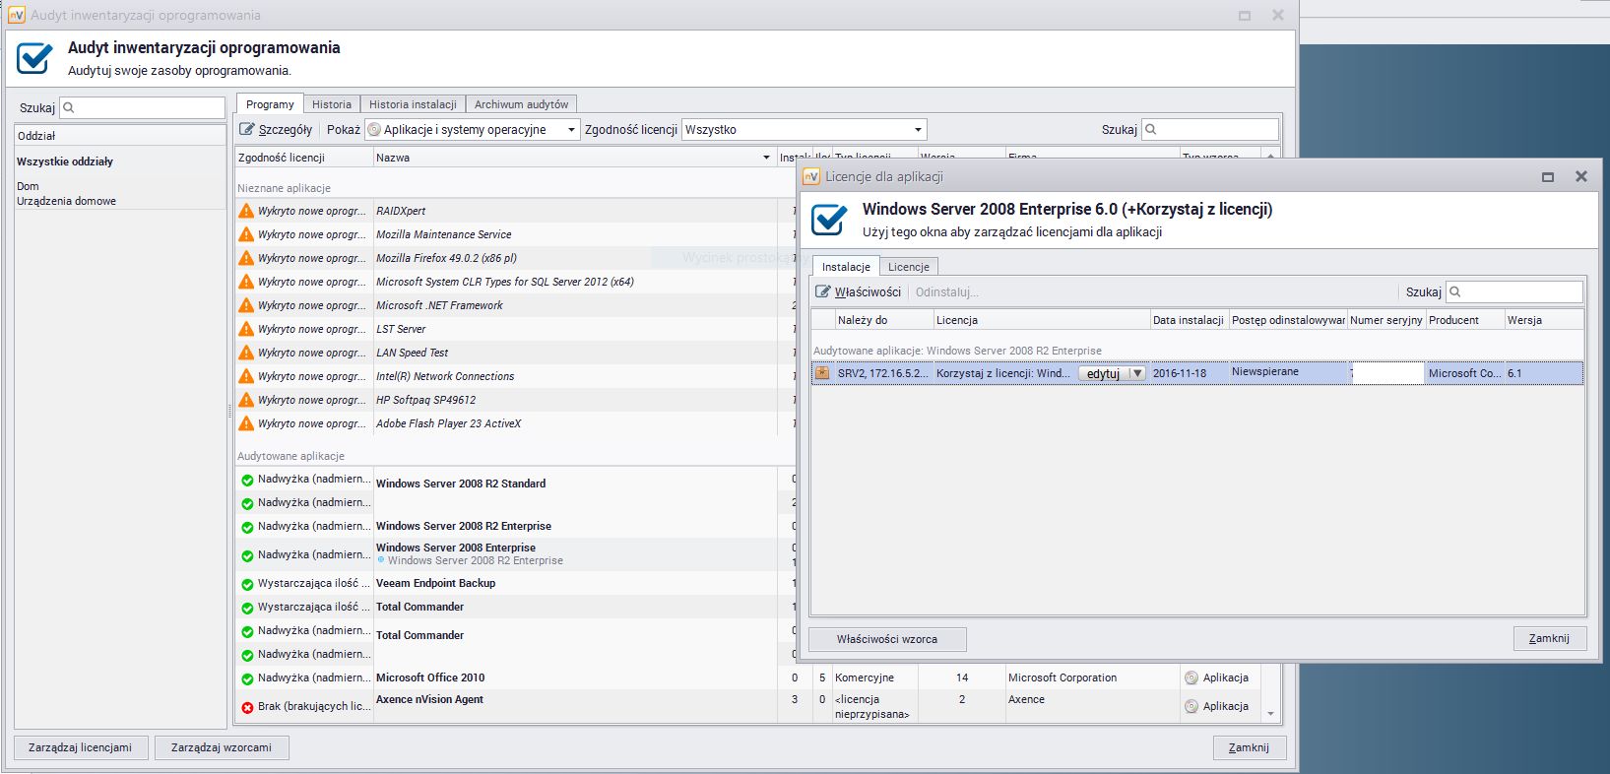Expand the arrow next to the edytuj button
1610x774 pixels.
click(x=1137, y=373)
